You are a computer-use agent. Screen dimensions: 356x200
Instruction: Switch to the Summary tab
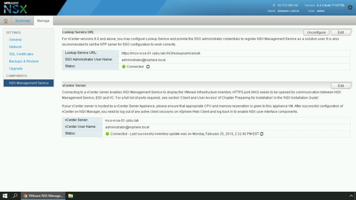(x=23, y=20)
